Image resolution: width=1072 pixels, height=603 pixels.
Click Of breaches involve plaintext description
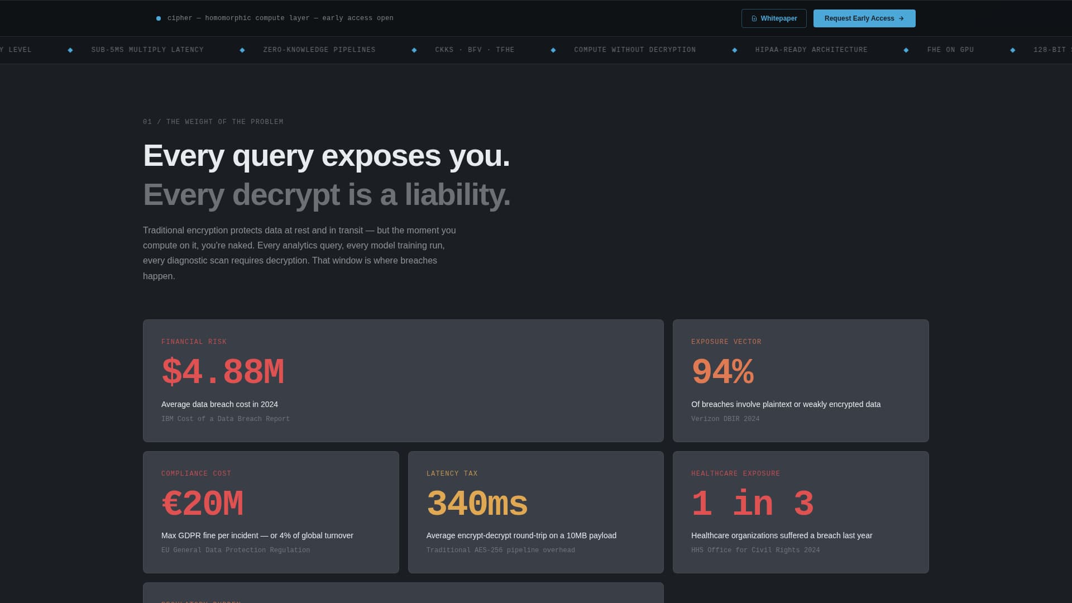click(786, 404)
